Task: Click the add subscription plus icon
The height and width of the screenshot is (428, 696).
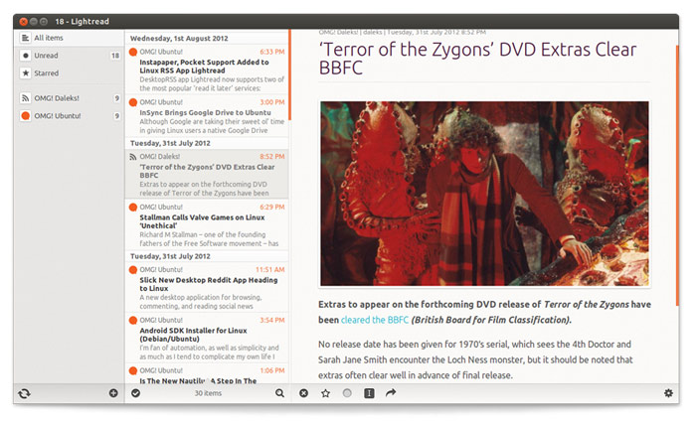Action: 113,394
